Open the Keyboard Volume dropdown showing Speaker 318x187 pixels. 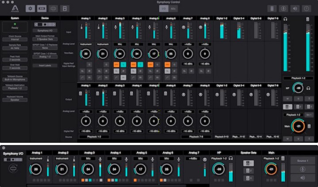click(x=15, y=100)
